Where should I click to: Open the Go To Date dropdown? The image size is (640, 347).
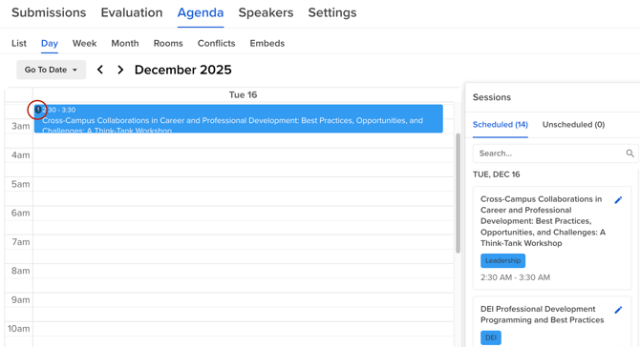[x=51, y=70]
